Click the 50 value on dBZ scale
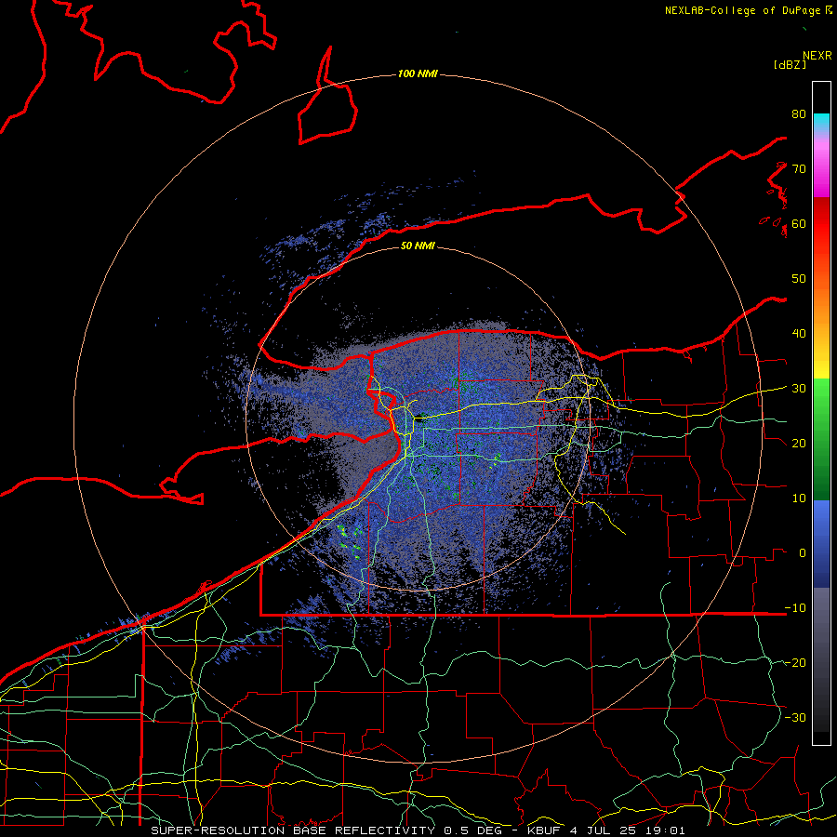 point(799,279)
